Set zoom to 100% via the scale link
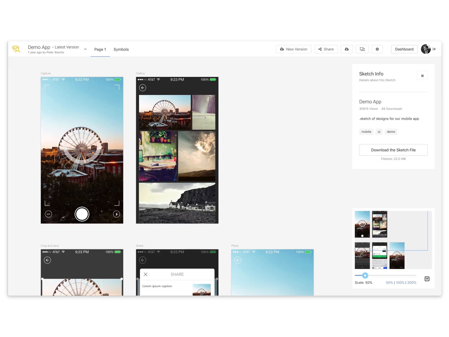The image size is (449, 337). 400,283
